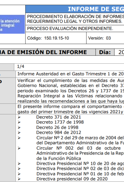
Task: Click the arrow bullet beside Decreto 371 de 2021
Action: pos(19,117)
